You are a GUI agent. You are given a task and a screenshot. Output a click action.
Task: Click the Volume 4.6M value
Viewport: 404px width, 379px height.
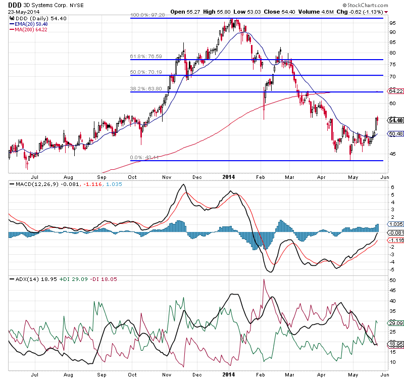[x=316, y=12]
